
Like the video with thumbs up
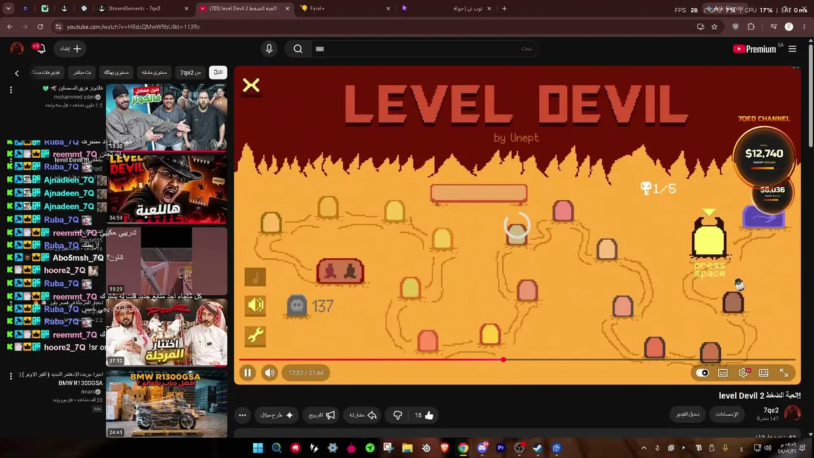click(424, 415)
